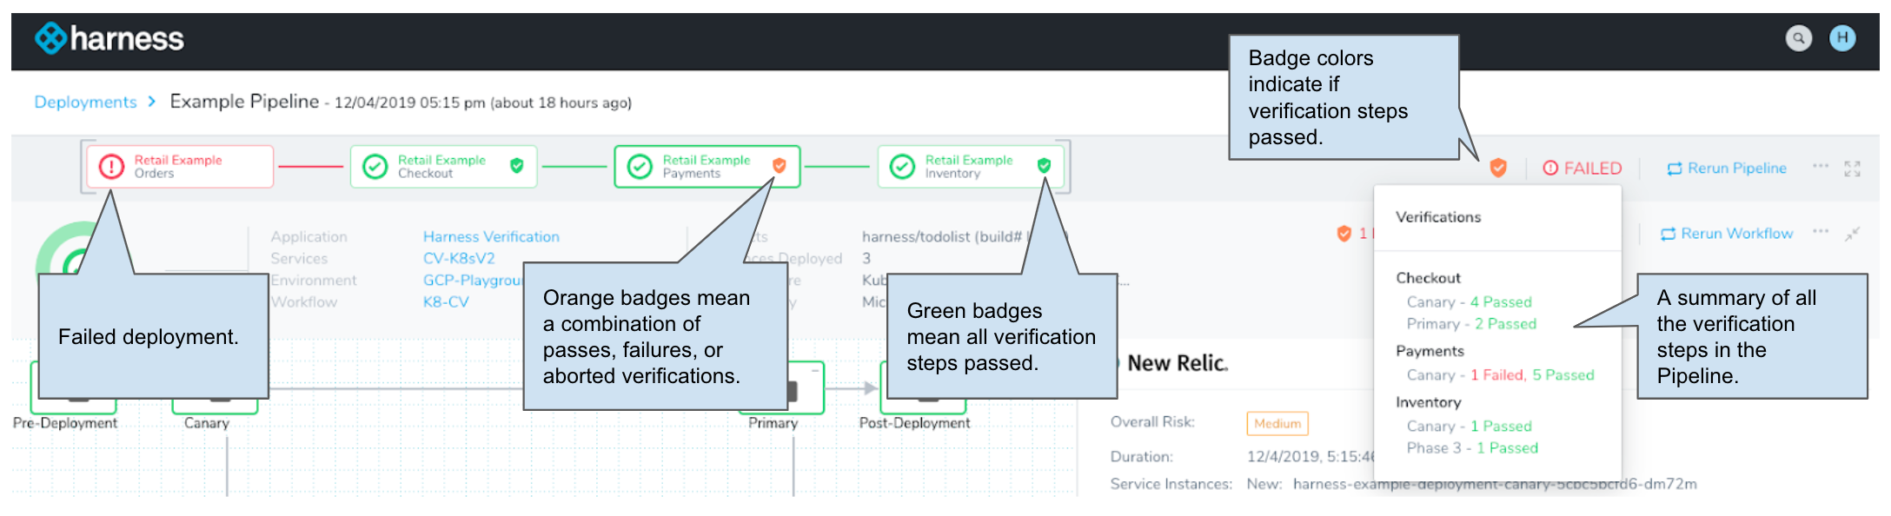The width and height of the screenshot is (1891, 516).
Task: Toggle fullscreen expand icon near Rerun Pipeline
Action: click(1852, 169)
